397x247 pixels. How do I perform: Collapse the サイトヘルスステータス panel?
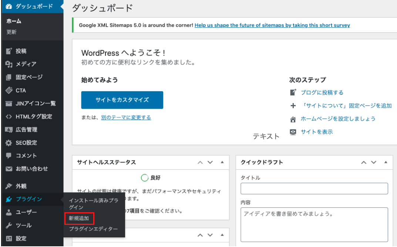point(222,162)
